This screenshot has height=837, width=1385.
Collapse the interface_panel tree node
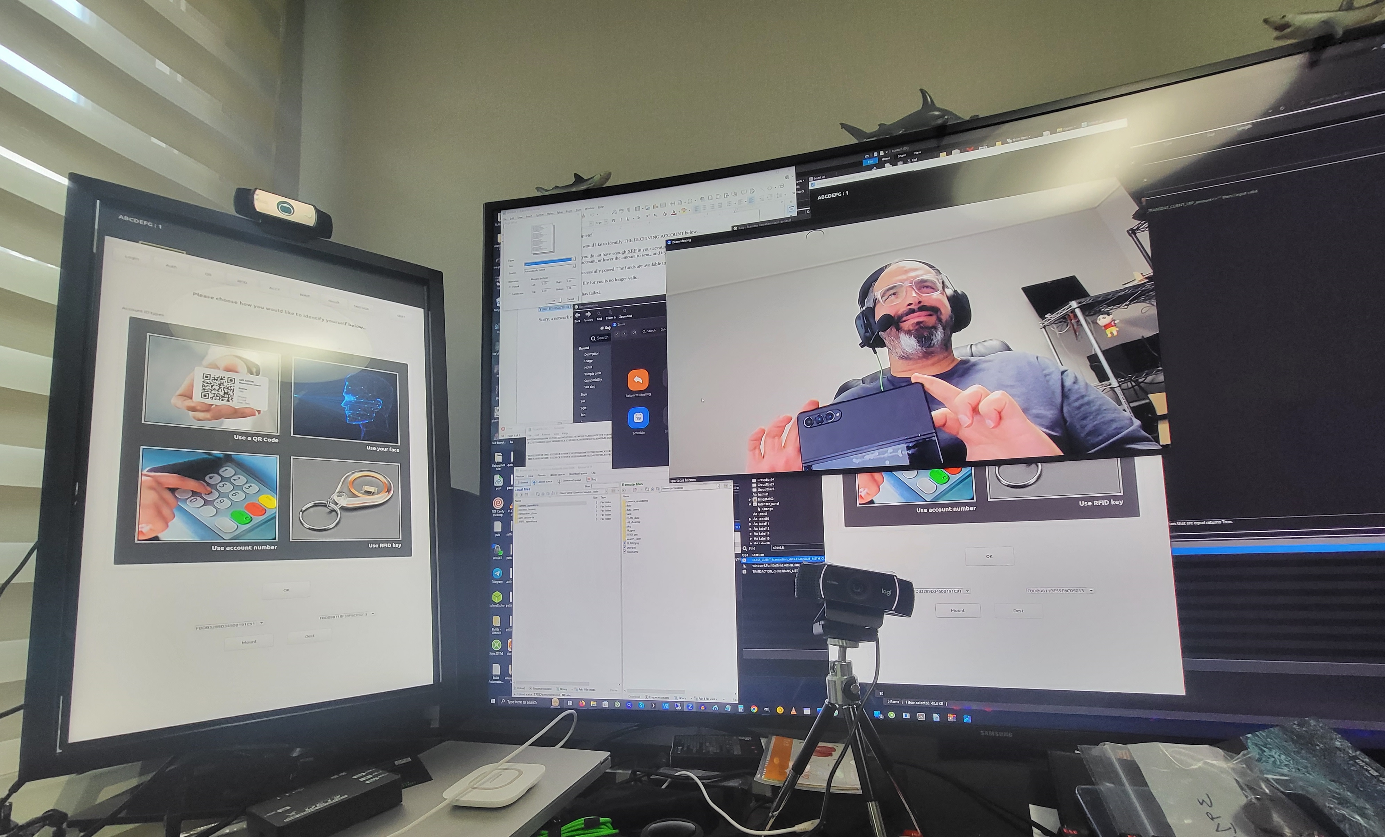(750, 505)
